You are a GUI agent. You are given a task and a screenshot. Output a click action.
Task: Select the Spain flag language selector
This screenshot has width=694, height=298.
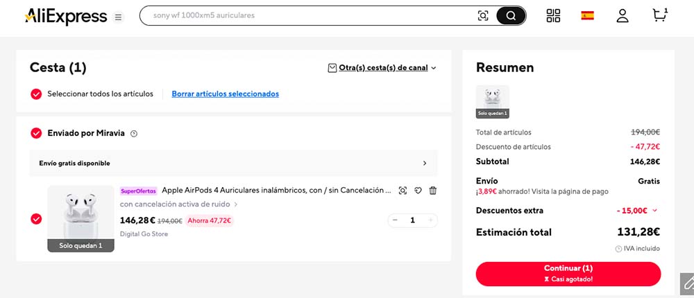coord(588,16)
